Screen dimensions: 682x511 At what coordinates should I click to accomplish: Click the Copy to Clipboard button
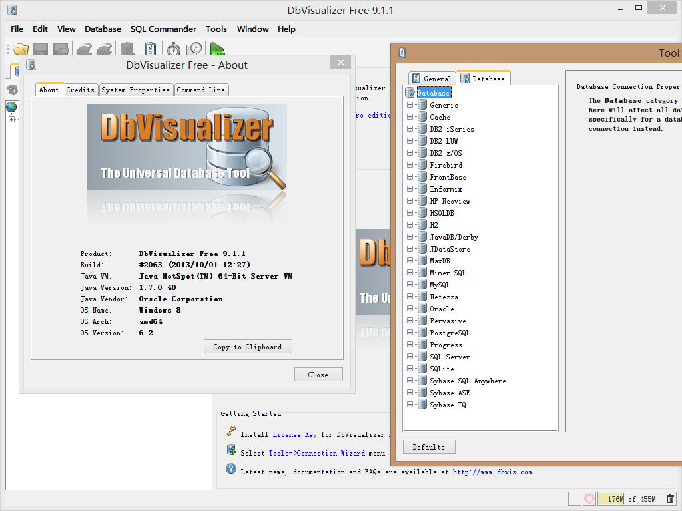248,347
